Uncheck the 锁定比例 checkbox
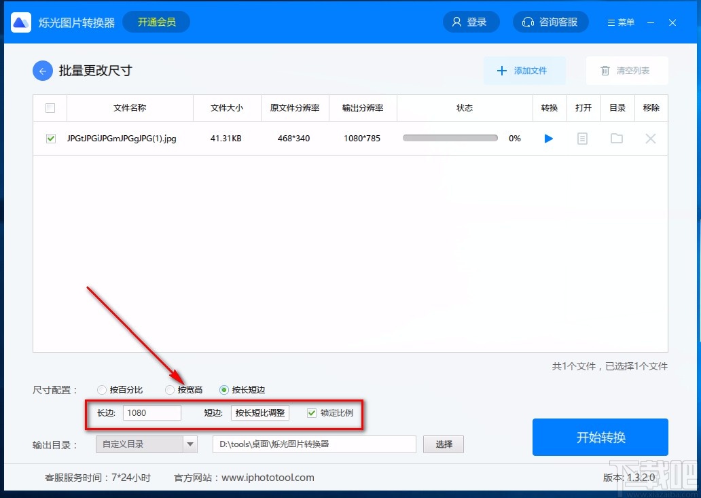Screen dimensions: 701x498 tap(311, 412)
